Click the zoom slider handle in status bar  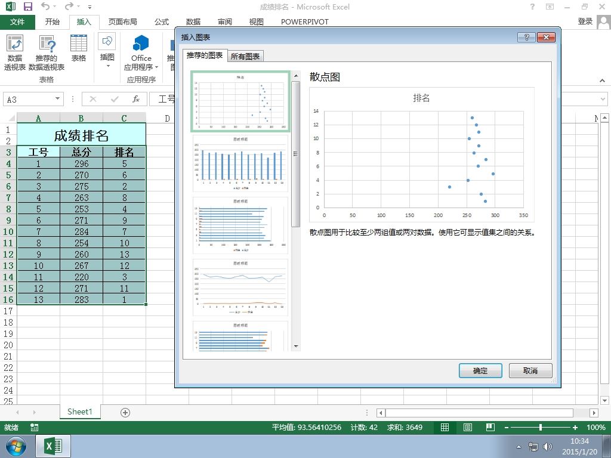(541, 427)
